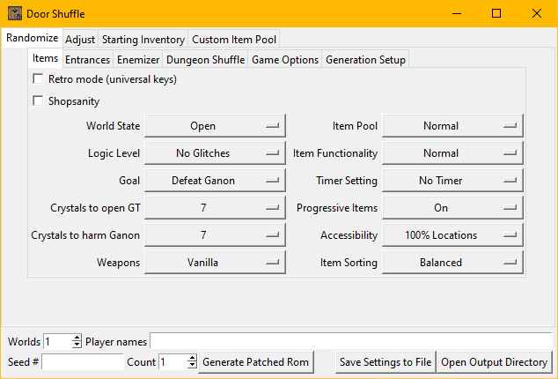Expand the Timer Setting dropdown
The width and height of the screenshot is (558, 379).
(452, 181)
